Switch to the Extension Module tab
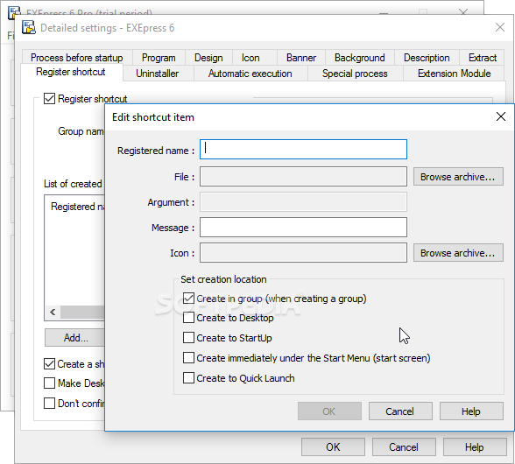 click(455, 74)
